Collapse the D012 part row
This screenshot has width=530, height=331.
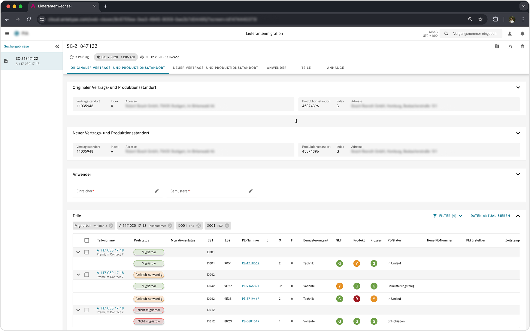click(x=78, y=310)
